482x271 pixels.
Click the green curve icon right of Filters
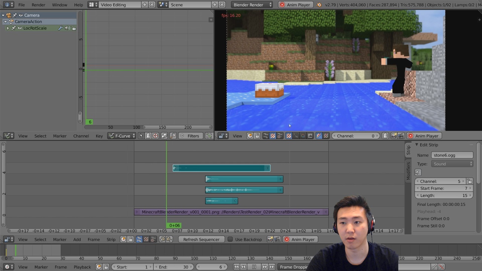209,136
